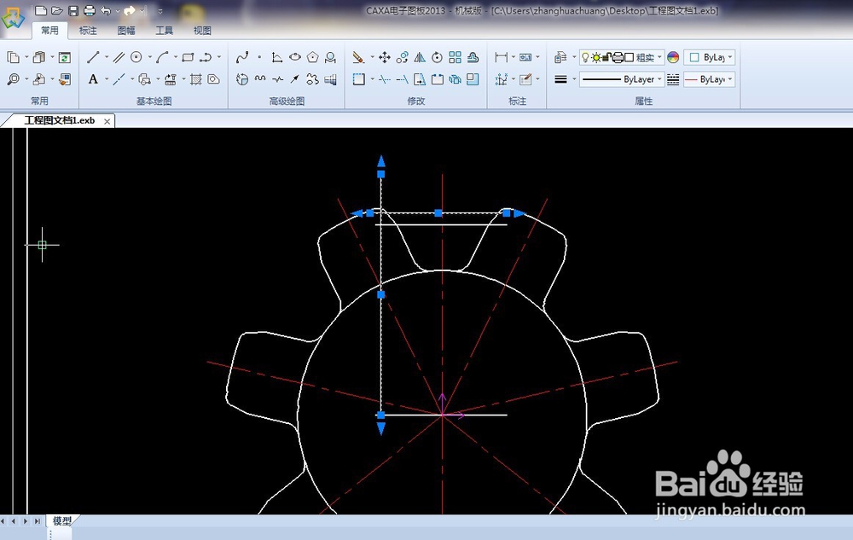
Task: Switch to the 视图 ribbon tab
Action: [x=202, y=31]
